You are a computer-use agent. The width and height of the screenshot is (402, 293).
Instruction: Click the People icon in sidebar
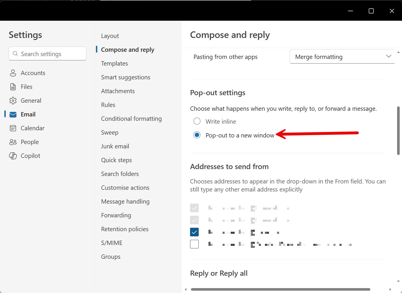(x=13, y=142)
